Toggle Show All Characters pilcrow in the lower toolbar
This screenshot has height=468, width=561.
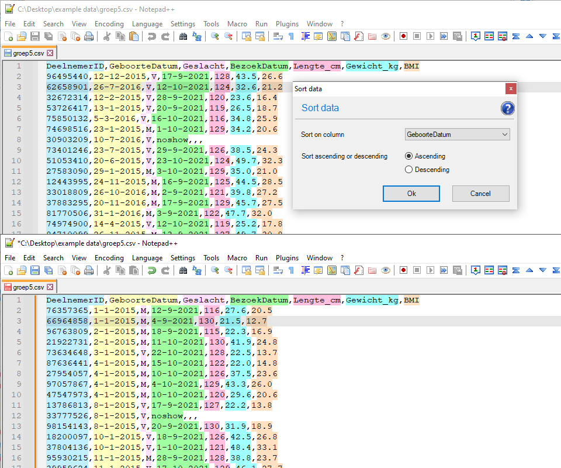tap(292, 270)
